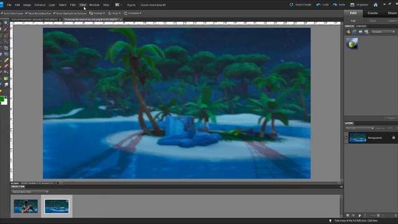
Task: Create a new layer from Layers panel footer
Action: click(x=348, y=215)
